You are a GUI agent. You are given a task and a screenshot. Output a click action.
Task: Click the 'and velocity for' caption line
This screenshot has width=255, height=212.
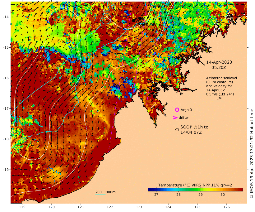point(219,86)
